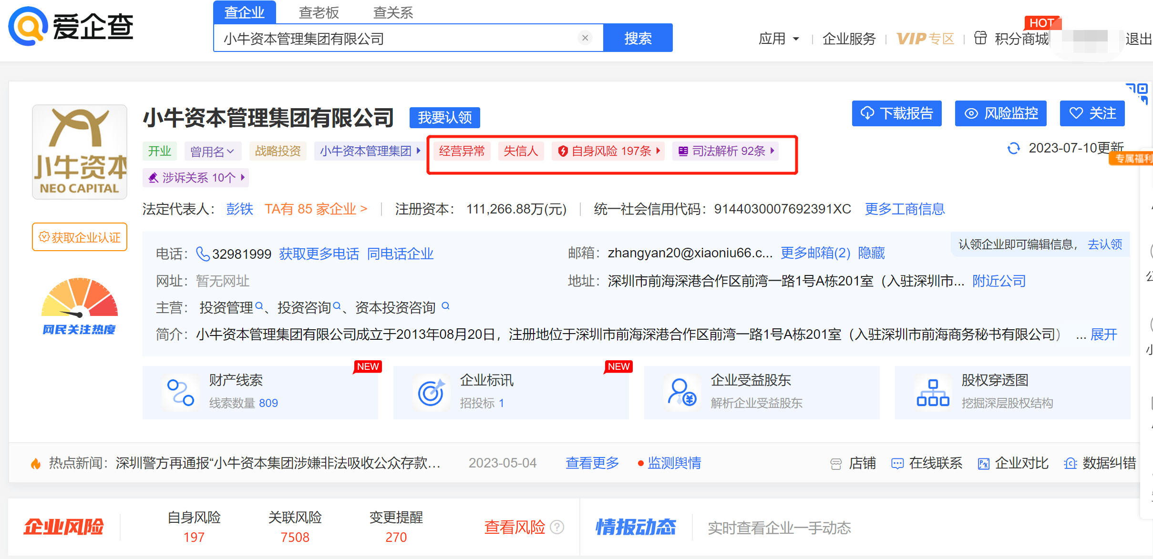
Task: Click the 网民关注热度 gauge
Action: point(80,306)
